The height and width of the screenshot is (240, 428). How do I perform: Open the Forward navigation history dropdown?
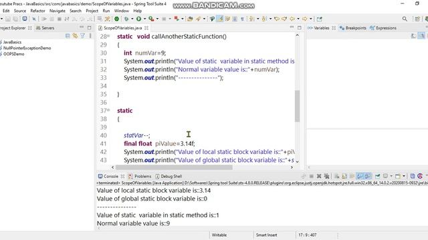coord(311,19)
